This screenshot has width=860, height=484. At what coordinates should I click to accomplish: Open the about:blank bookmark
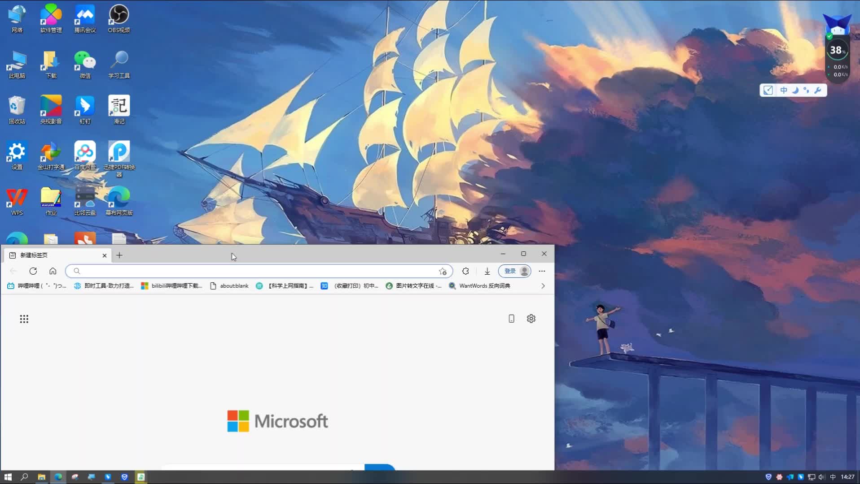(x=229, y=286)
